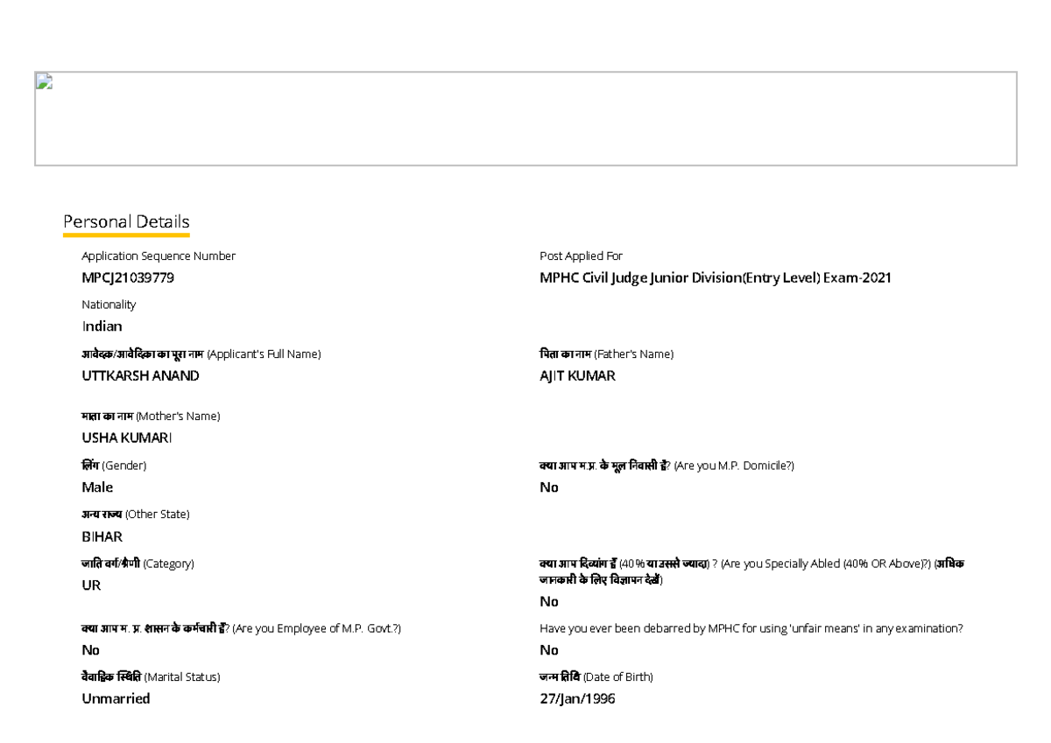1051x743 pixels.
Task: Click the MPHC Civil Judge exam title
Action: click(715, 278)
